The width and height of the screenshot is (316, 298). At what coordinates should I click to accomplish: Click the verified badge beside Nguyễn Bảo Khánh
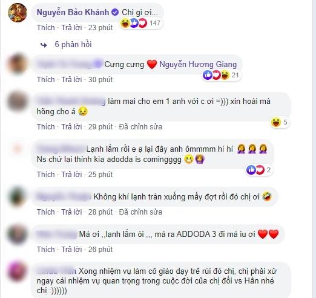(115, 13)
